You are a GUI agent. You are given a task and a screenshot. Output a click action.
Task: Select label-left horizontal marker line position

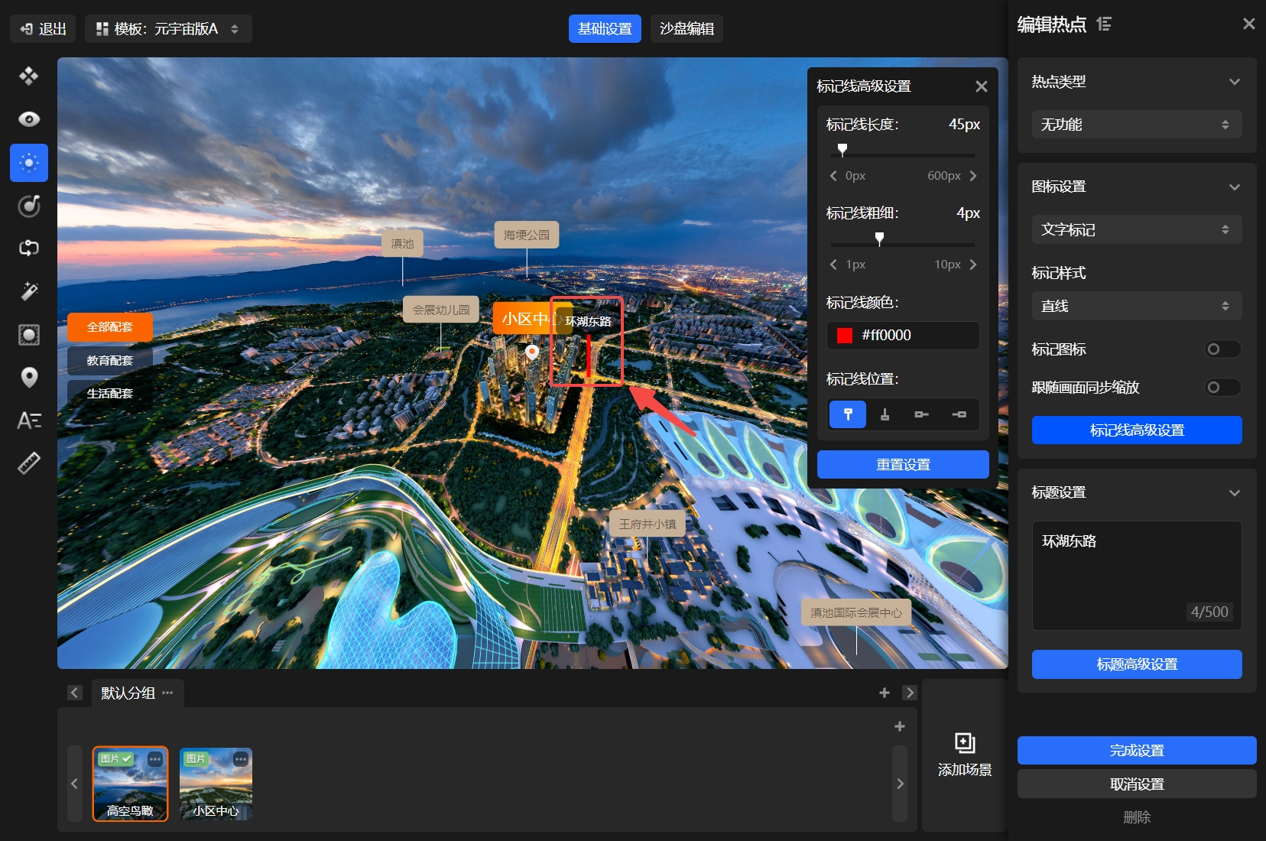click(x=921, y=414)
